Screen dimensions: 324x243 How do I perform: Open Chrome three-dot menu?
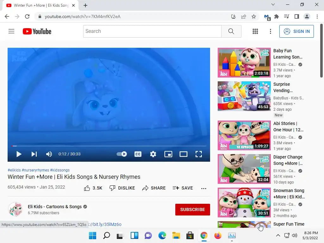click(x=317, y=16)
